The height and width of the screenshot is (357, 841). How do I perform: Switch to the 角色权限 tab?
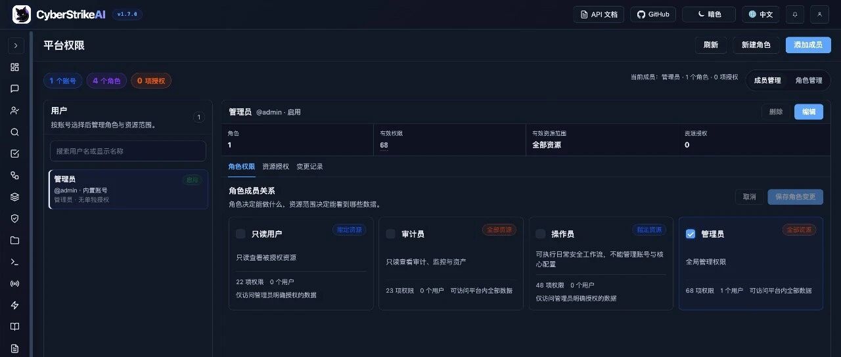pos(242,167)
